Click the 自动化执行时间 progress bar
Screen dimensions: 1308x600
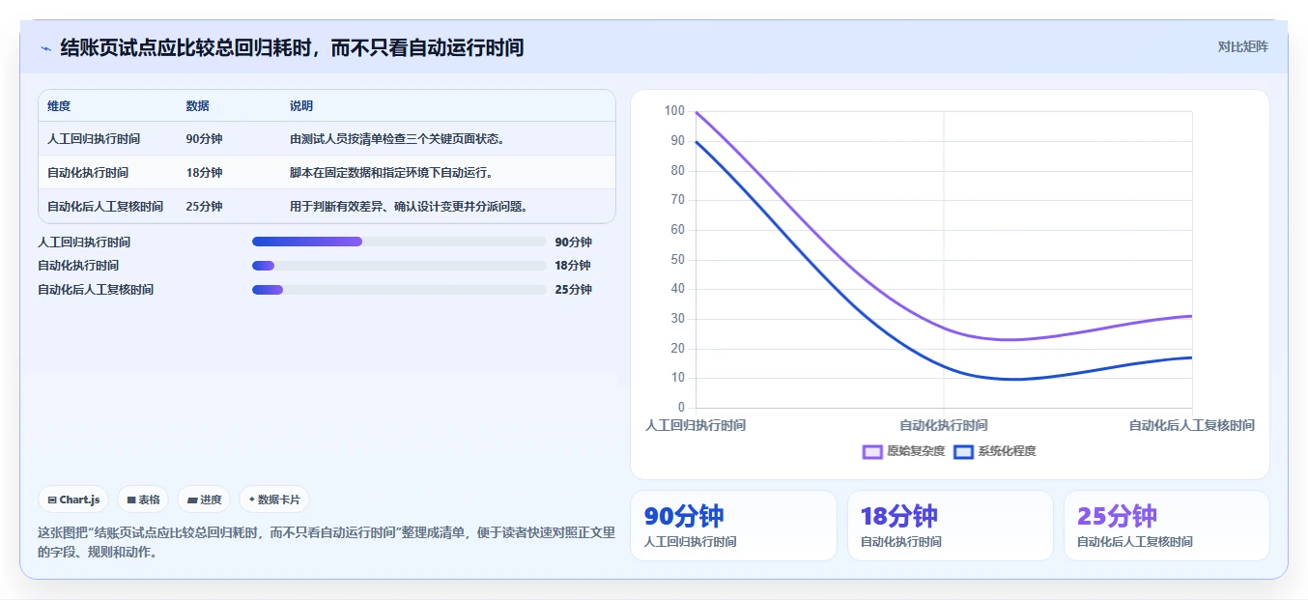[399, 266]
